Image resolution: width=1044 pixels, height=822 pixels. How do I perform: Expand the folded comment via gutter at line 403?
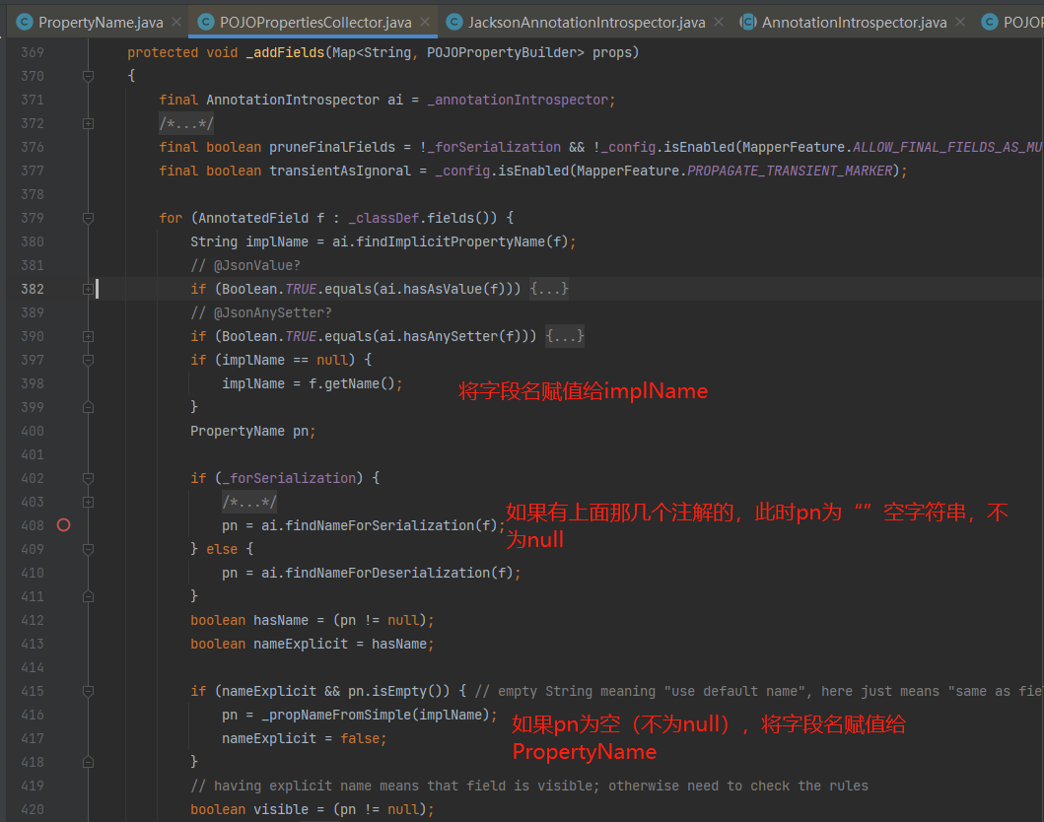[x=88, y=502]
